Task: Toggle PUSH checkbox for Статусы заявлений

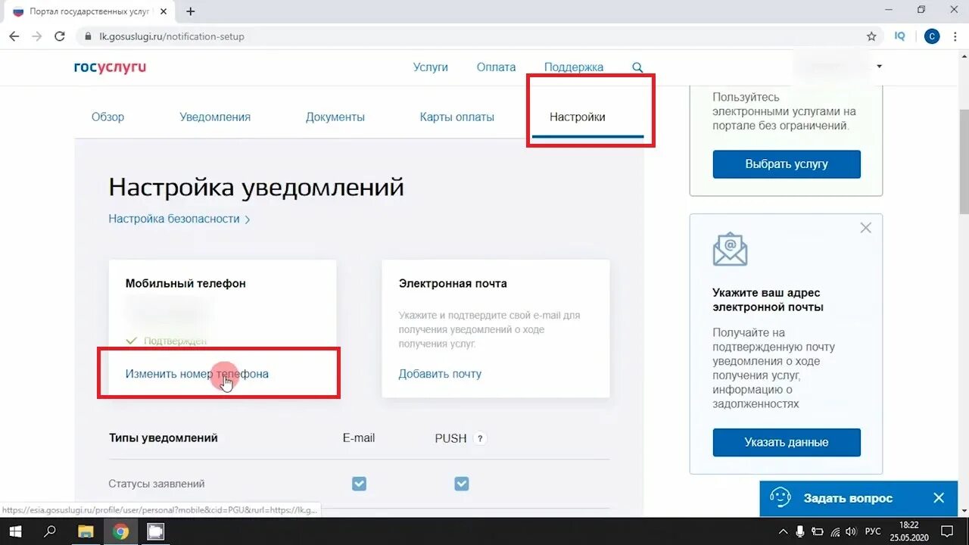Action: click(x=461, y=484)
